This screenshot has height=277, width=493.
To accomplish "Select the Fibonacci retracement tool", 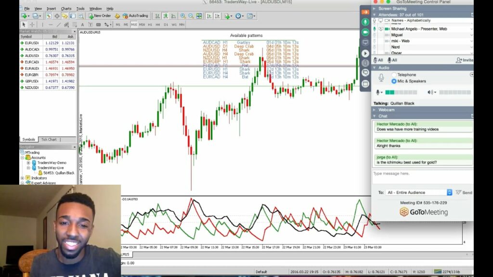I will pyautogui.click(x=75, y=25).
